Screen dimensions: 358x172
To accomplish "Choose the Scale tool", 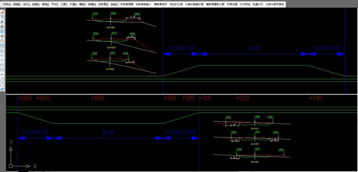I will pos(2,46).
